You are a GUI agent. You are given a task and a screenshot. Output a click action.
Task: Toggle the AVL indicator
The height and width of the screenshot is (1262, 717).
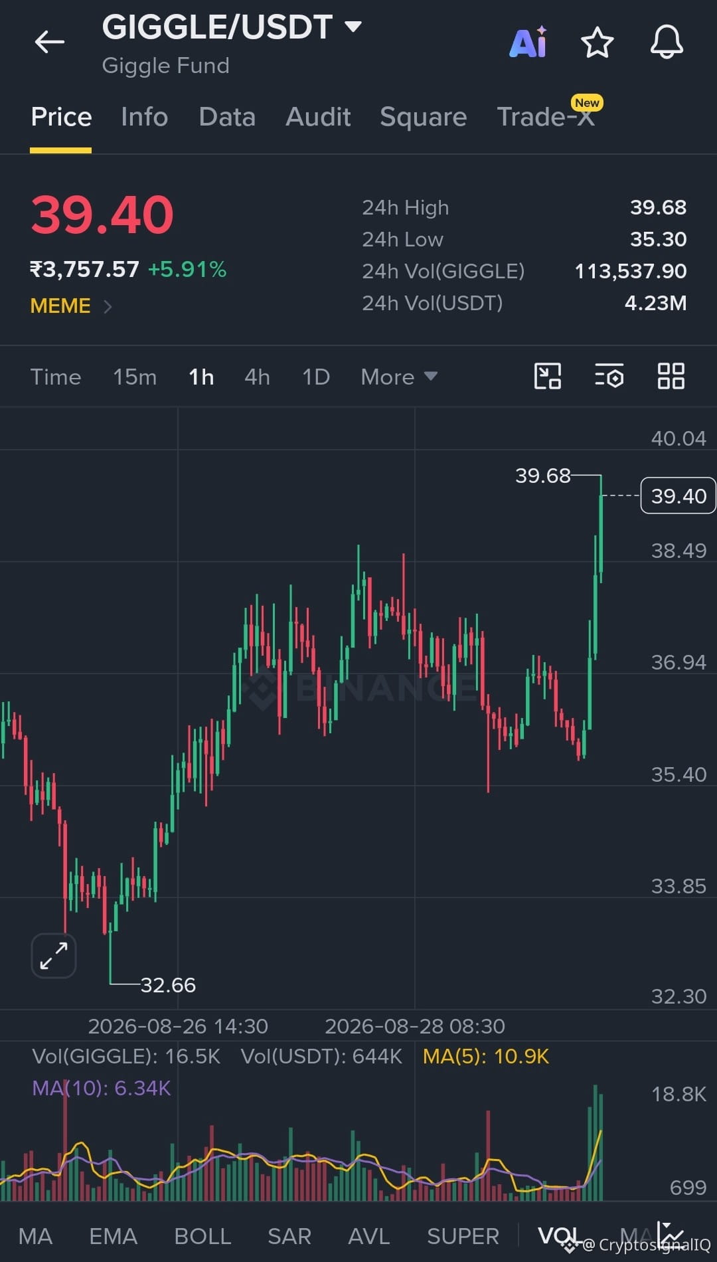click(369, 1236)
